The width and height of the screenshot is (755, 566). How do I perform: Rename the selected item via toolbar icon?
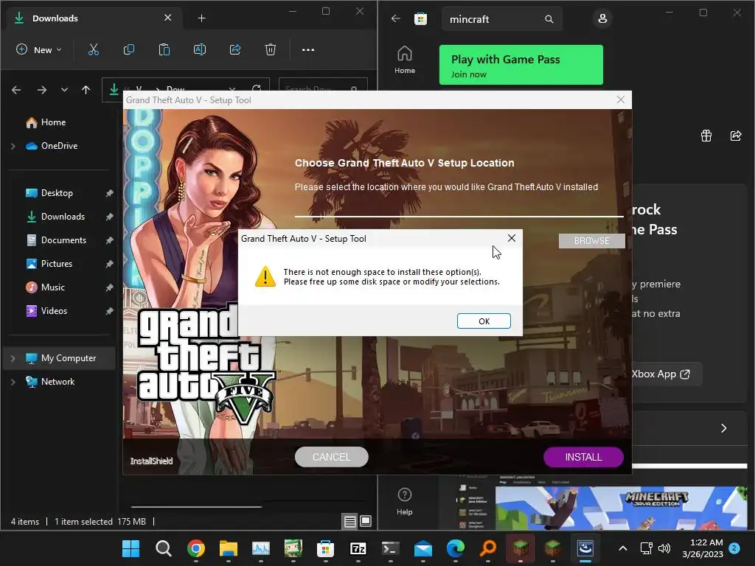coord(199,49)
